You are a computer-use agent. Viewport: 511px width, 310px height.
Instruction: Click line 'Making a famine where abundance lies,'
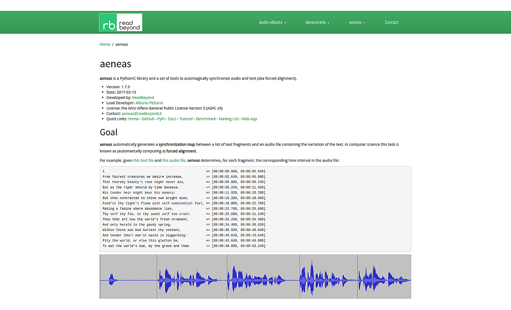tap(138, 209)
